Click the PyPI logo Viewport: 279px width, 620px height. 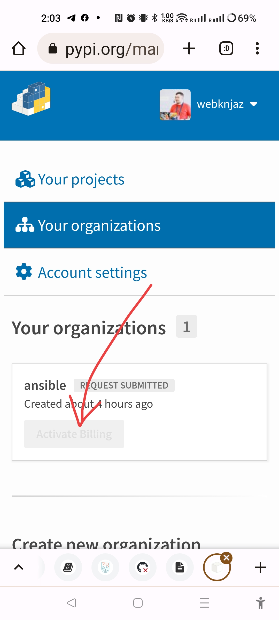[31, 99]
